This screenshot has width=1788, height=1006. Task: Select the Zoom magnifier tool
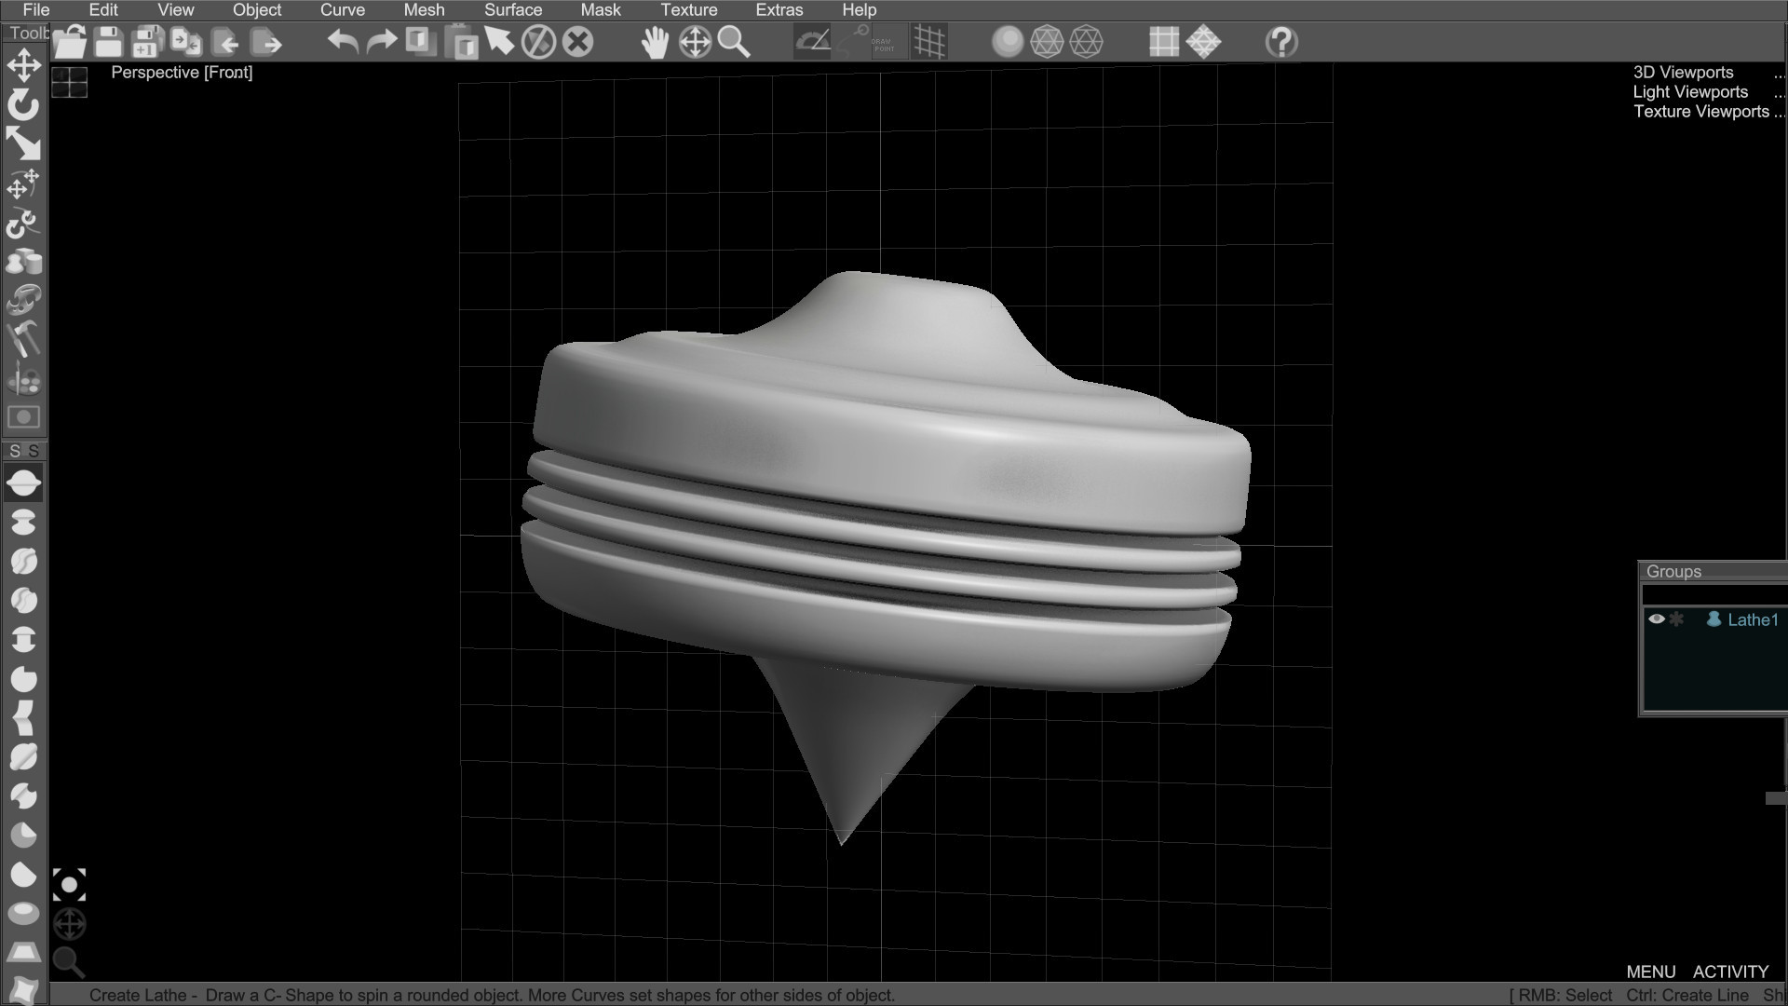[735, 42]
